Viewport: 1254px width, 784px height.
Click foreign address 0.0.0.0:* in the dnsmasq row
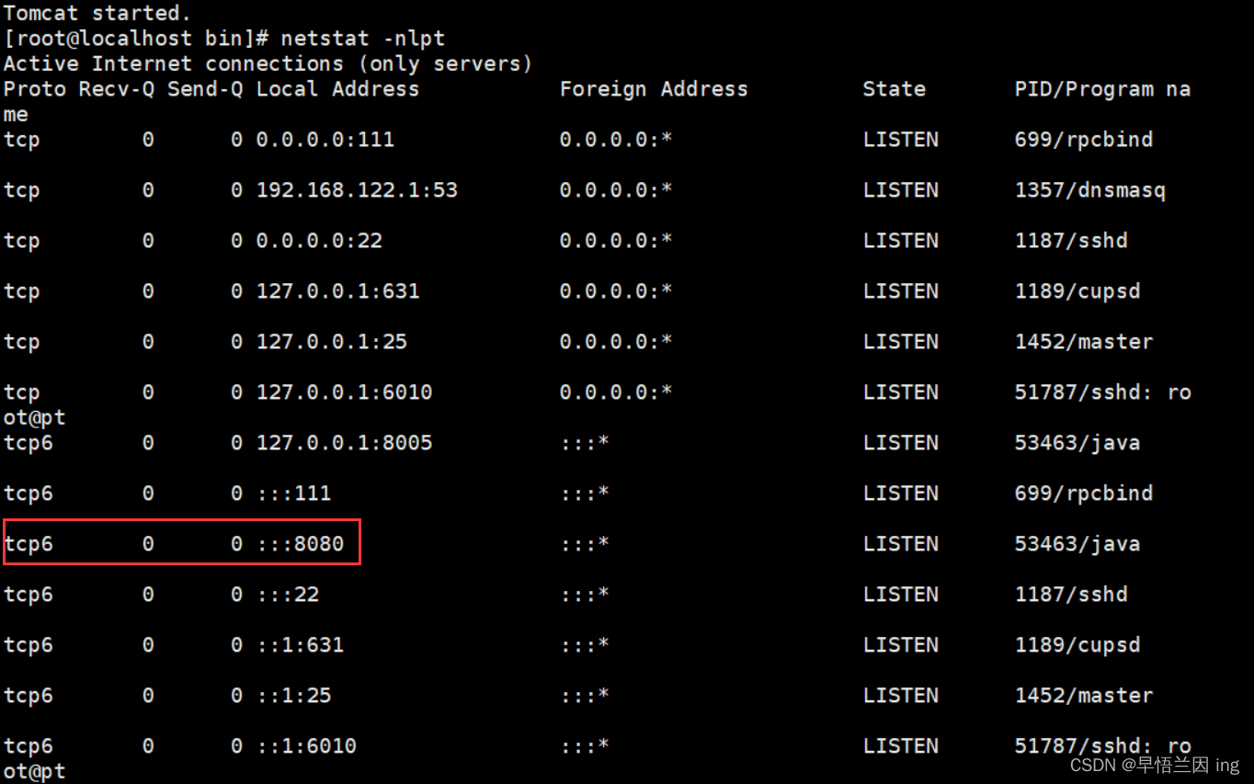pyautogui.click(x=616, y=190)
